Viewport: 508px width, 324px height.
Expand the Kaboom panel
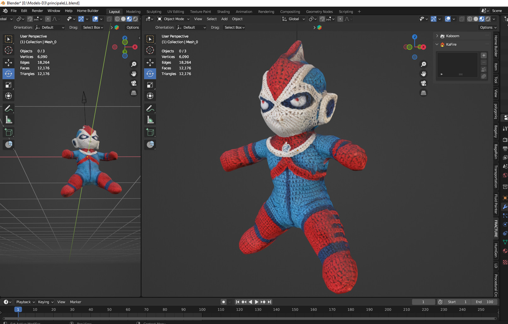point(437,36)
